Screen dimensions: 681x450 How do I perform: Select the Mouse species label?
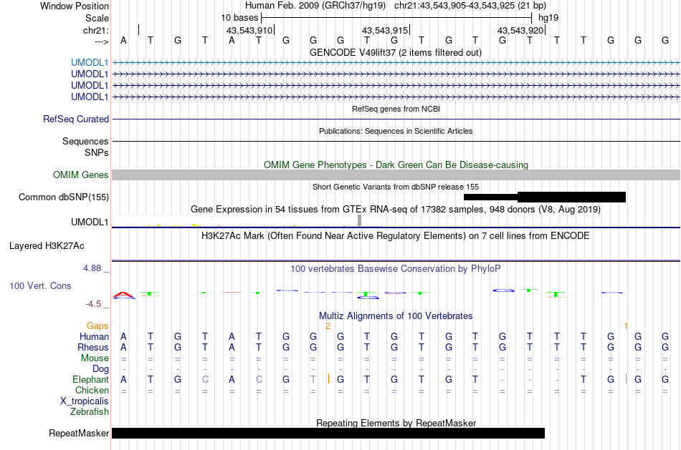coord(95,358)
